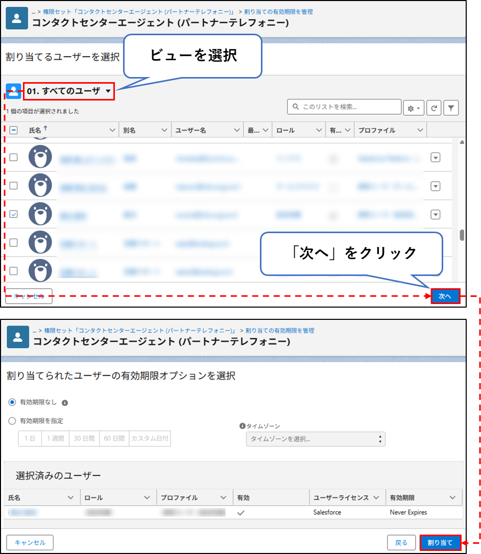The width and height of the screenshot is (481, 554).
Task: Click the refresh list icon
Action: click(x=434, y=108)
